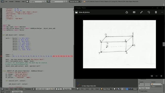The image size is (165, 93).
Task: Enable the translate manipulator arrow
Action: [x=127, y=89]
